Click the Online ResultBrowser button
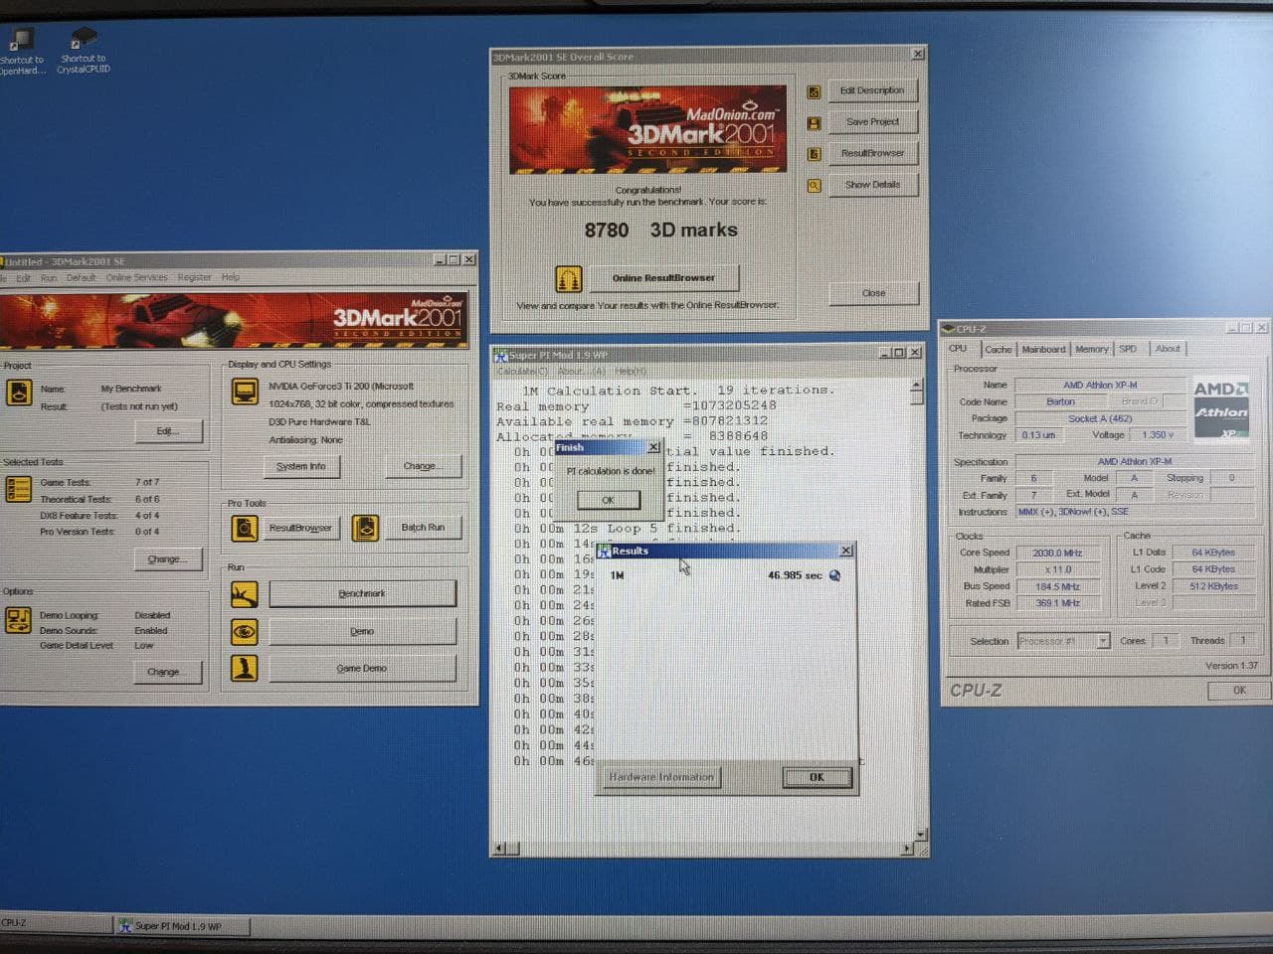The height and width of the screenshot is (954, 1273). 663,278
